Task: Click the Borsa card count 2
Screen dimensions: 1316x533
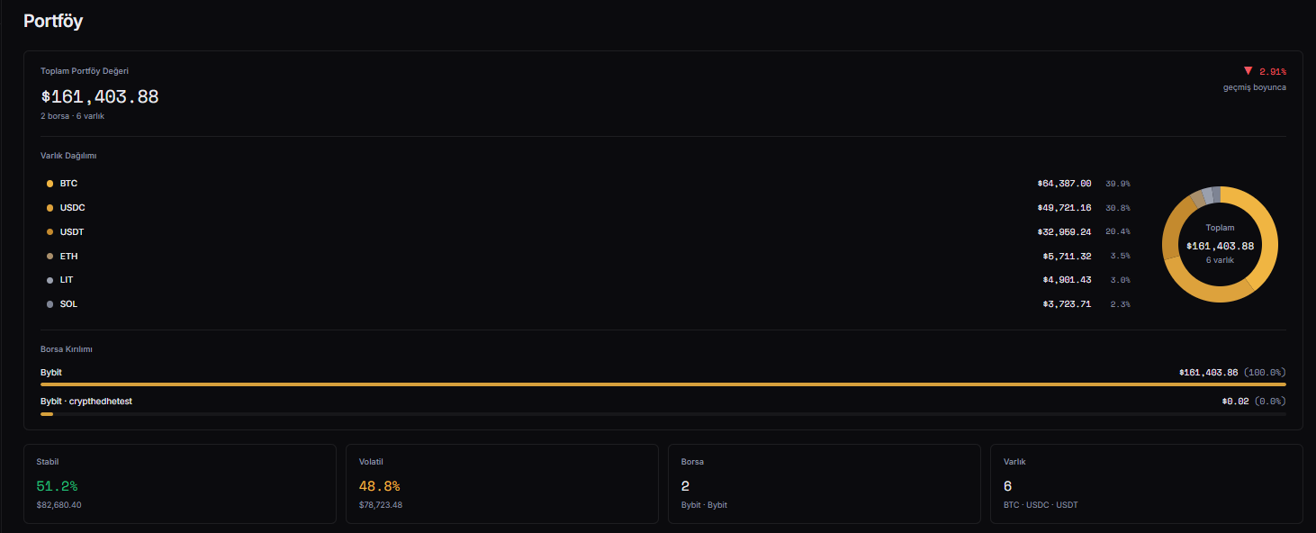Action: click(686, 486)
